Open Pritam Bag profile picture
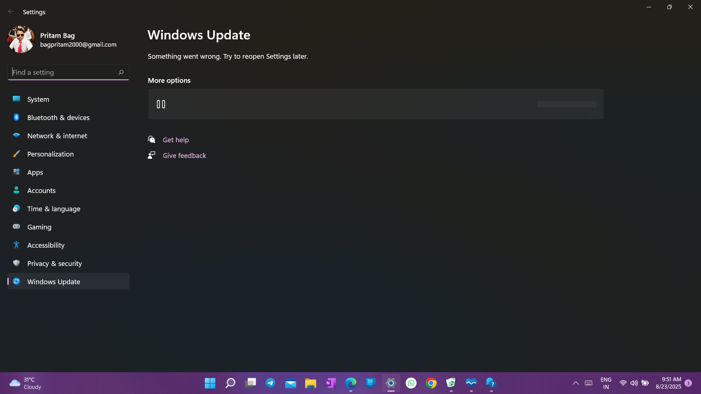Screen dimensions: 701x394 tap(21, 39)
